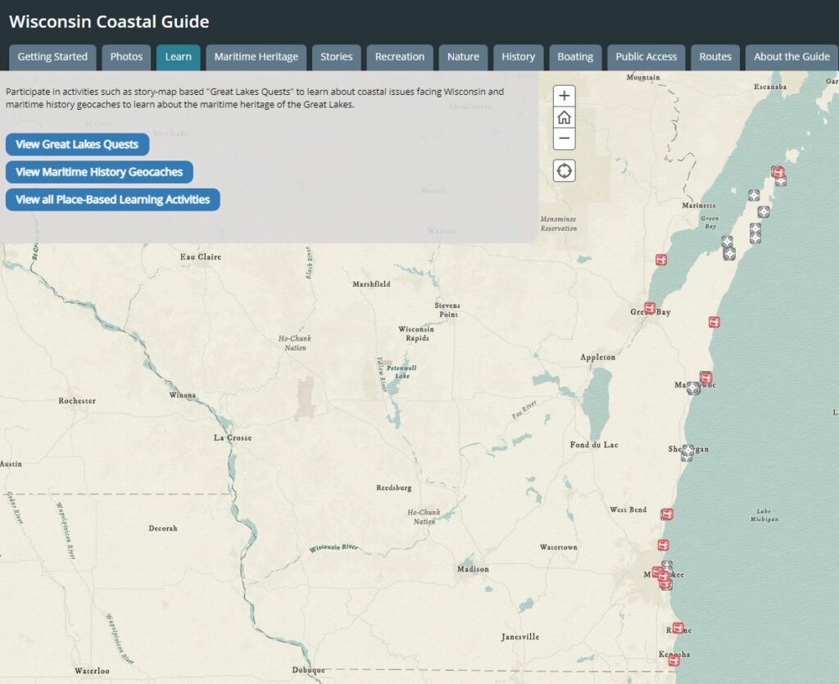The image size is (839, 684).
Task: Go to the Getting Started tab
Action: click(52, 57)
